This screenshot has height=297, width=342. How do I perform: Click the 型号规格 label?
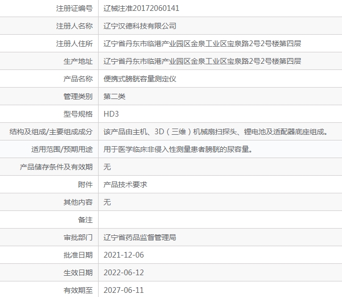[x=78, y=114]
